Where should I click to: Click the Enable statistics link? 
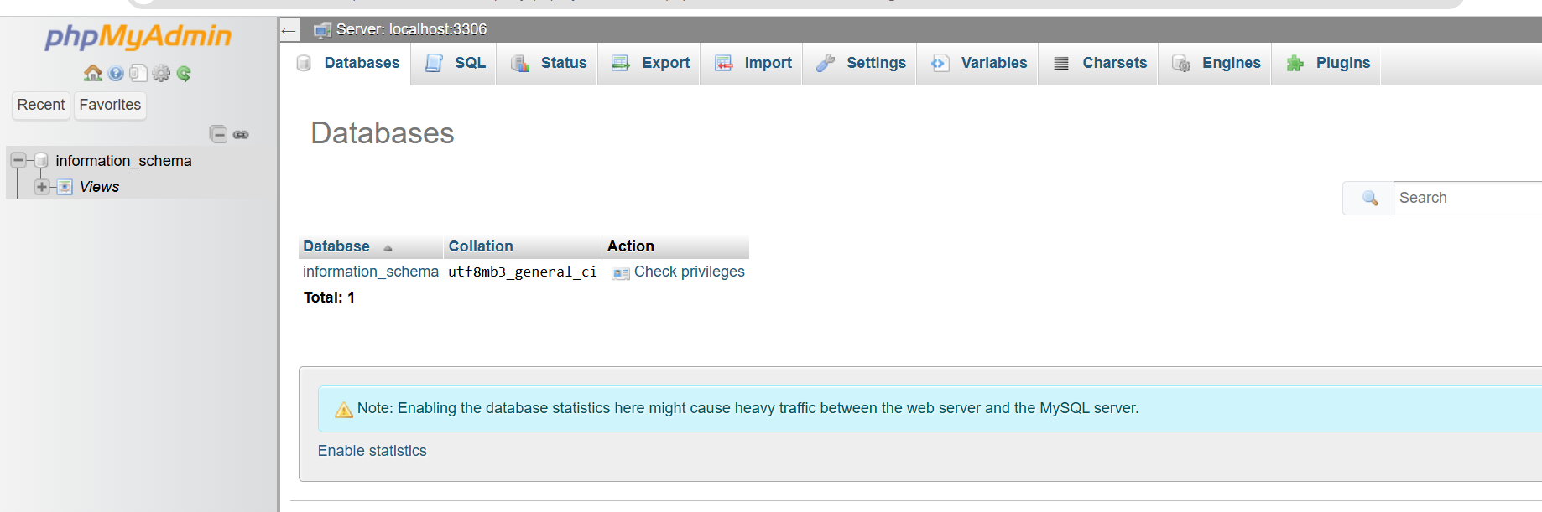coord(372,451)
